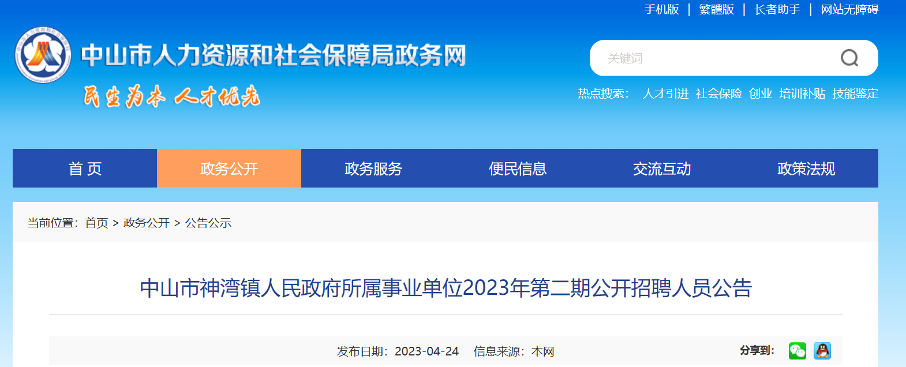
Task: Click the article title 中山市神湾镇人民政府所属事业单位2023年第二期公开招聘人员公告
Action: [x=445, y=288]
